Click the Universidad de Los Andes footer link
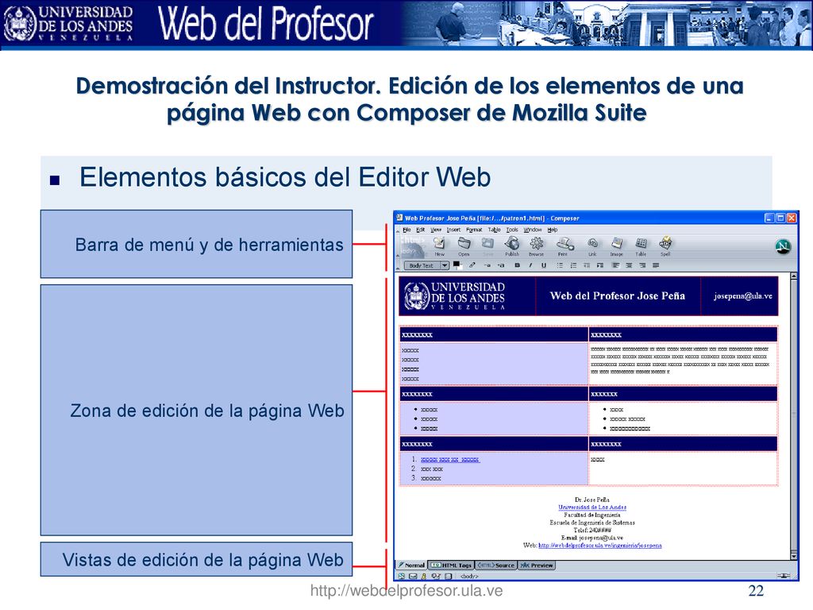Viewport: 813px width, 610px height. click(x=592, y=508)
